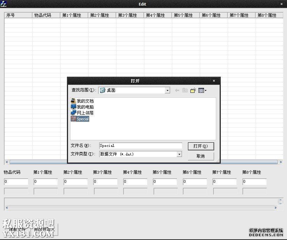Click the 序号 column header
Screen dimensions: 287x240
click(x=18, y=15)
